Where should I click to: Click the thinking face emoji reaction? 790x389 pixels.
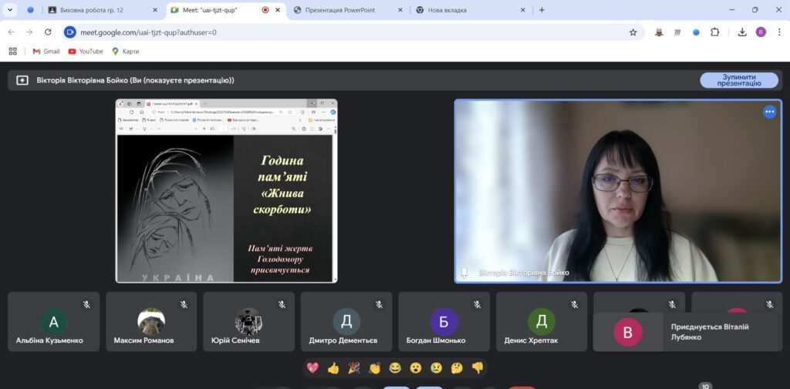[457, 368]
